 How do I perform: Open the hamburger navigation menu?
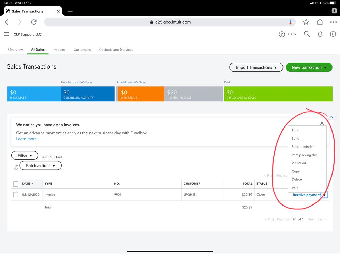coord(6,34)
